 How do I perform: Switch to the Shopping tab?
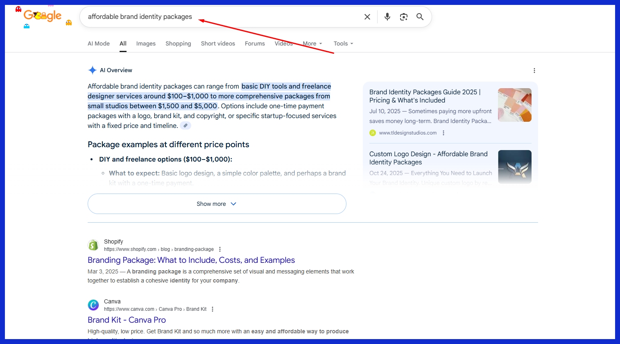tap(178, 43)
